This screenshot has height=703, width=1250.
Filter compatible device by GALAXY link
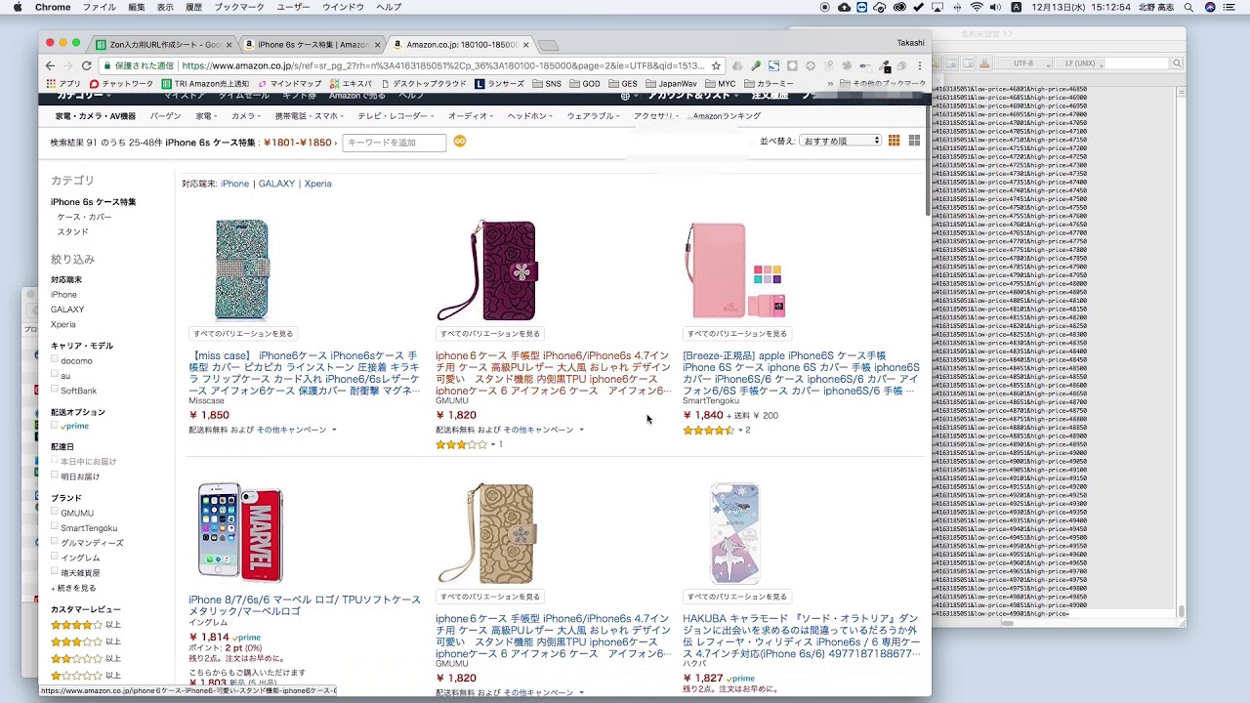point(276,184)
